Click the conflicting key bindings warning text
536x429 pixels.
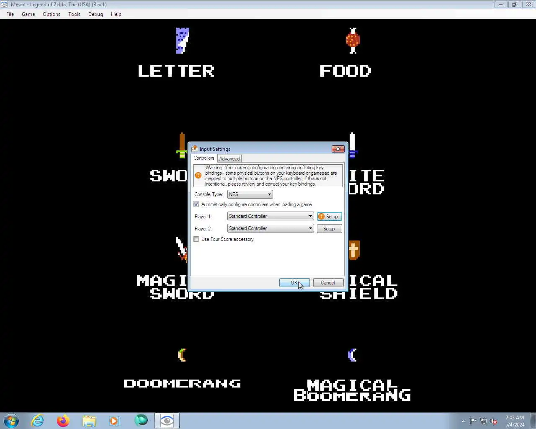pyautogui.click(x=271, y=176)
